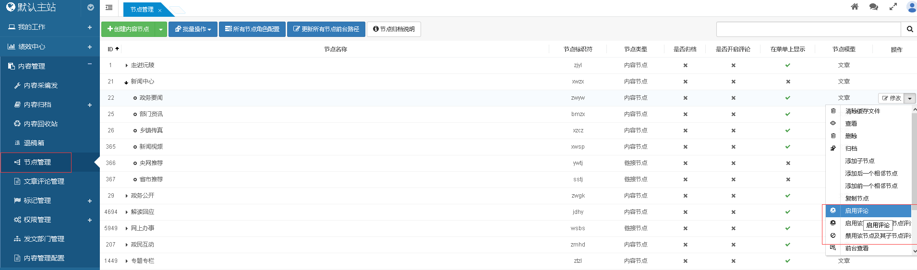Select 复制节点 menu entry
Image resolution: width=917 pixels, height=270 pixels.
[x=857, y=199]
